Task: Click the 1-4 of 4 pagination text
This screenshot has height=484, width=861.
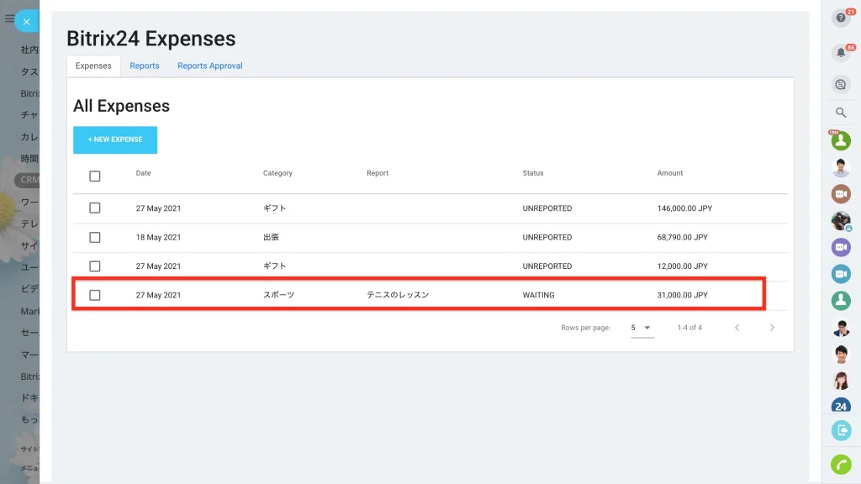Action: pyautogui.click(x=689, y=328)
